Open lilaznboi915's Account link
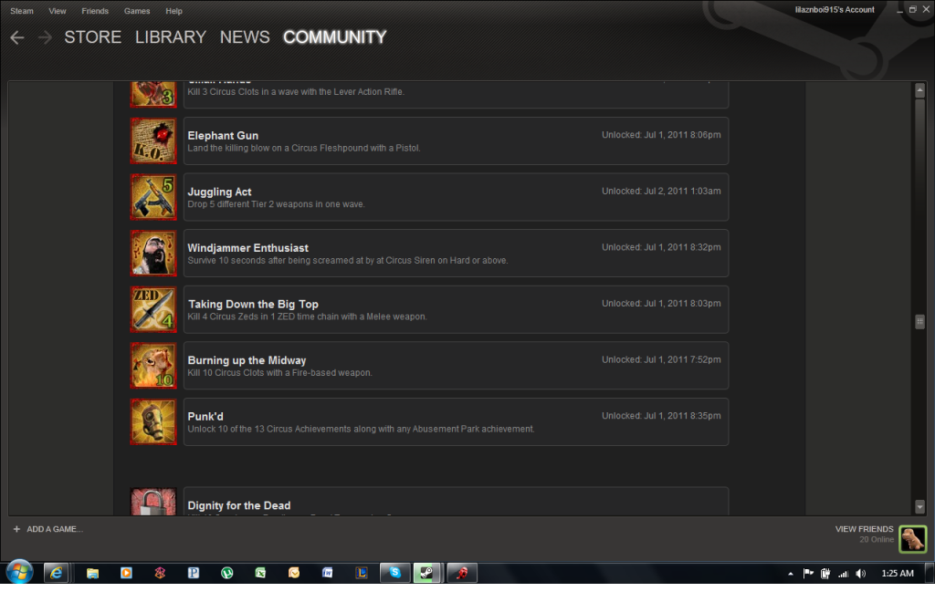This screenshot has width=935, height=602. click(835, 9)
